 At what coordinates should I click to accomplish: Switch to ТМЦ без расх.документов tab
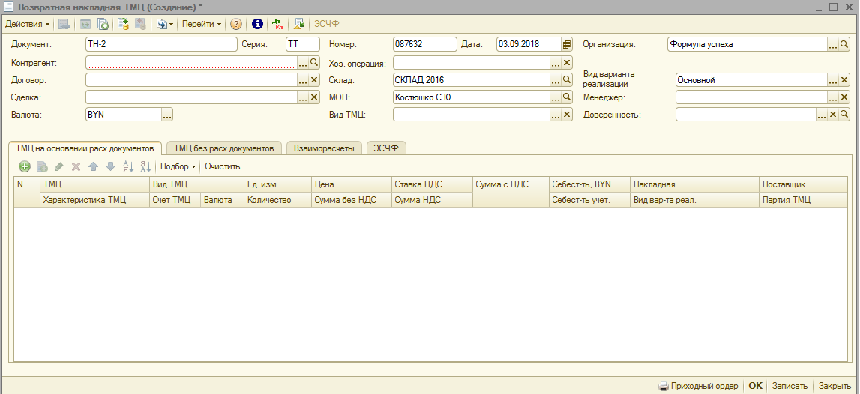pyautogui.click(x=223, y=148)
